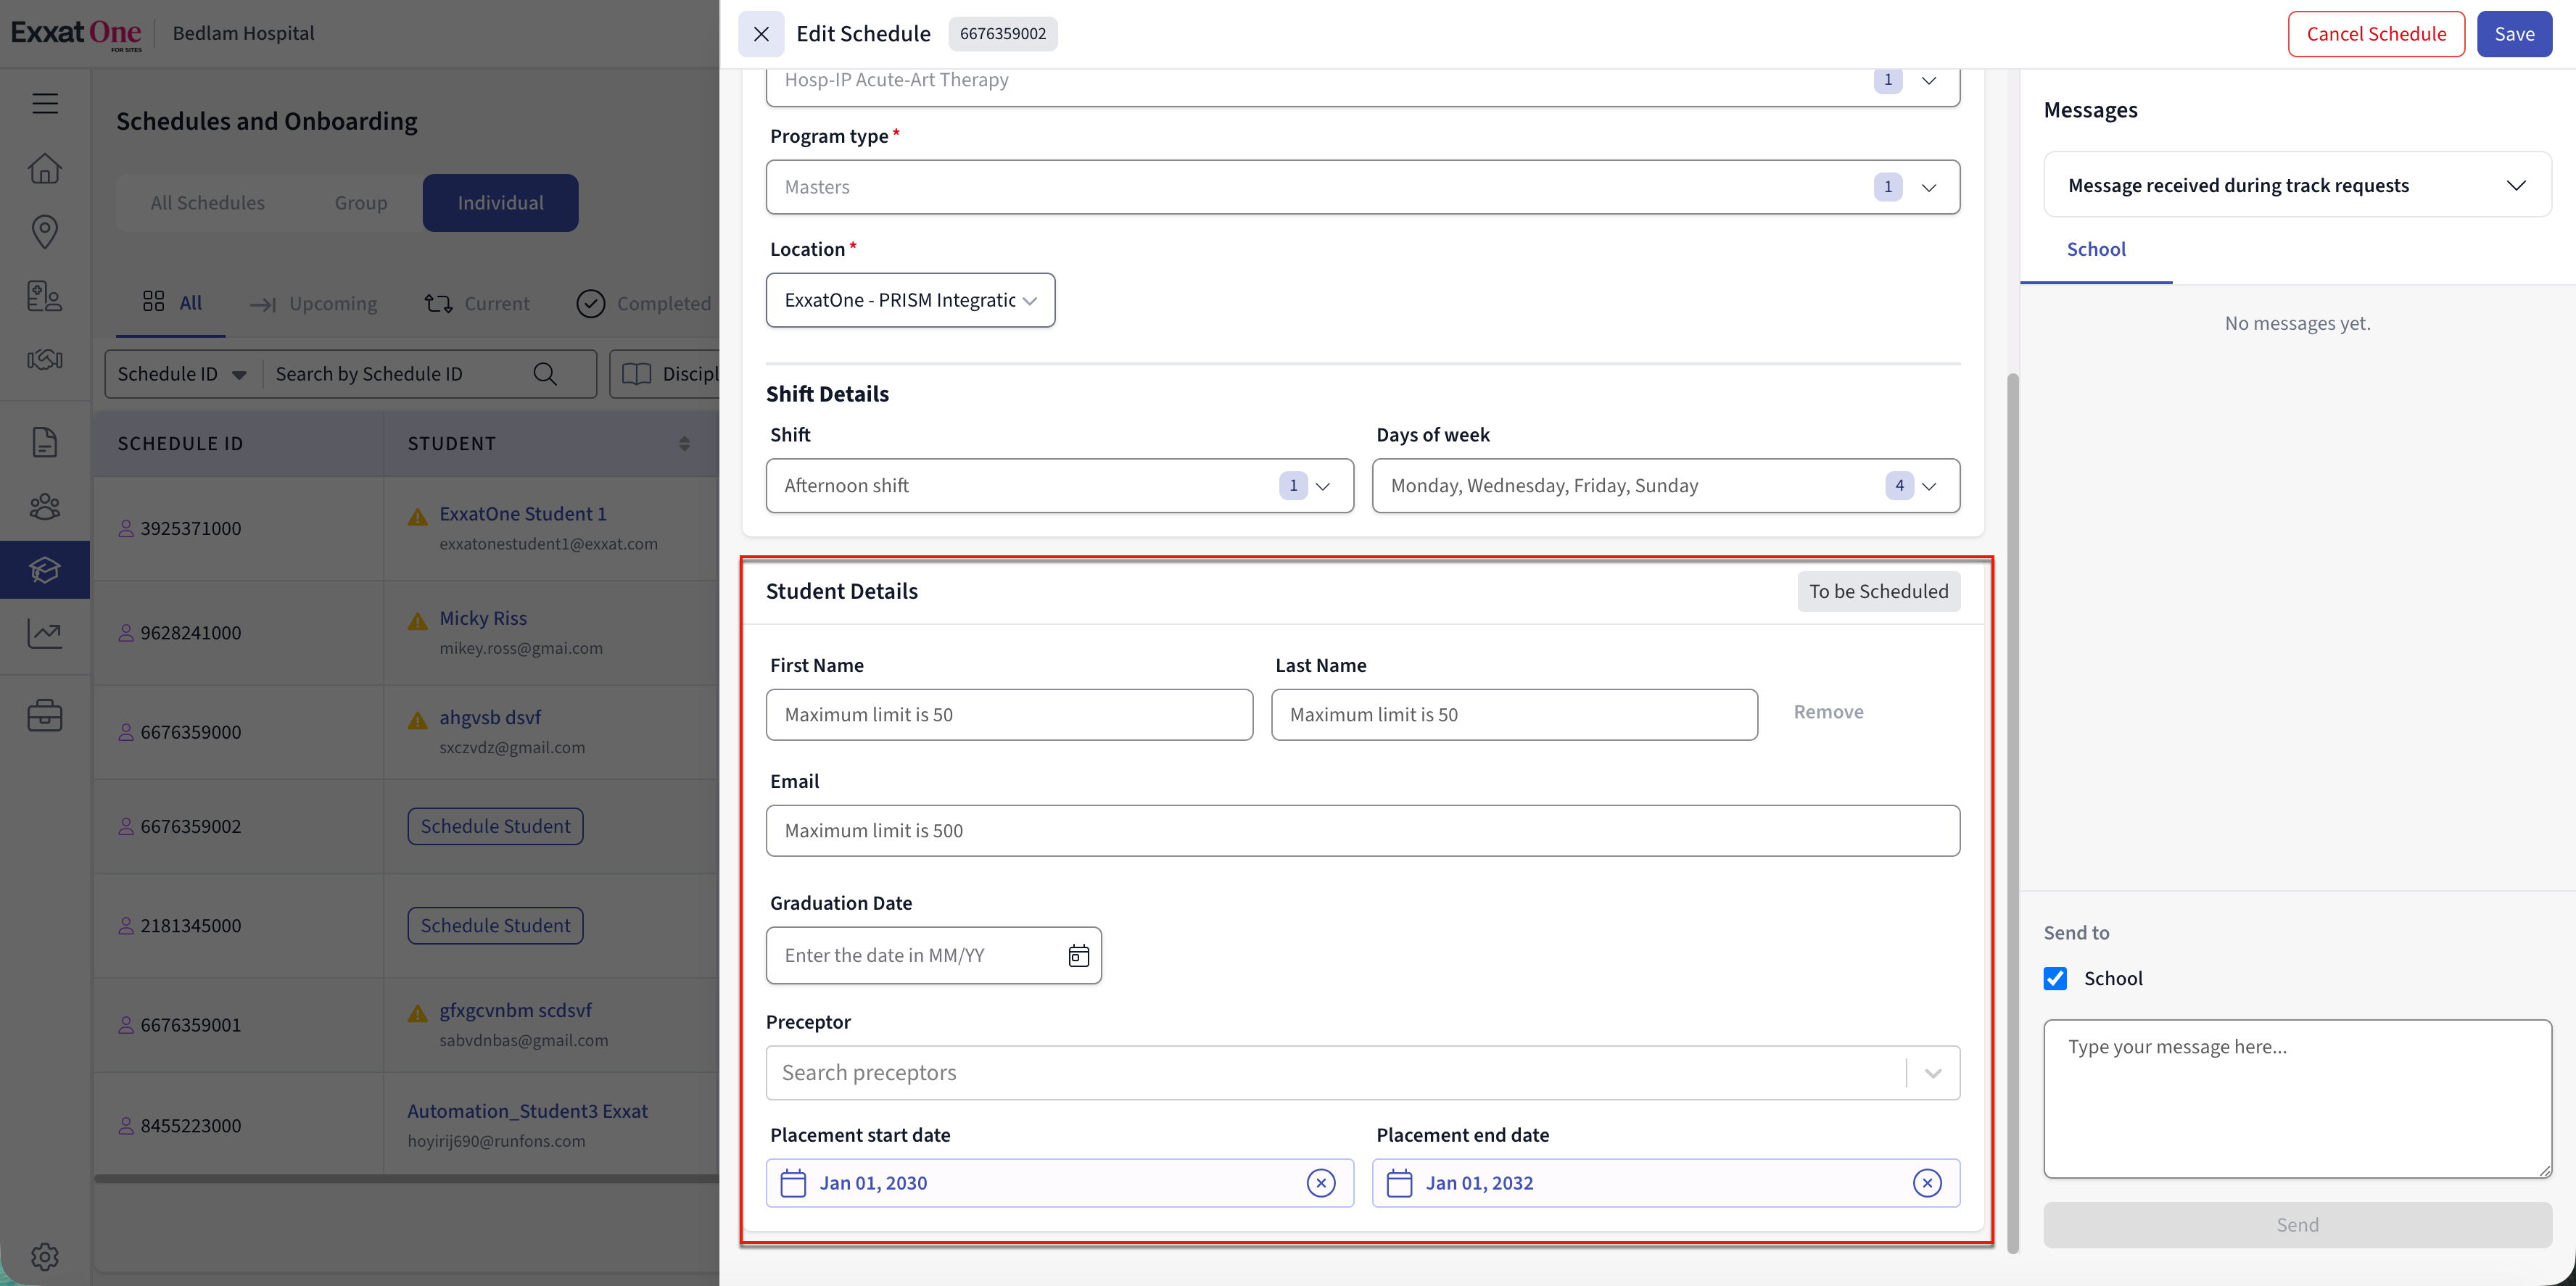Switch to the Group tab
Image resolution: width=2576 pixels, height=1286 pixels.
point(361,203)
